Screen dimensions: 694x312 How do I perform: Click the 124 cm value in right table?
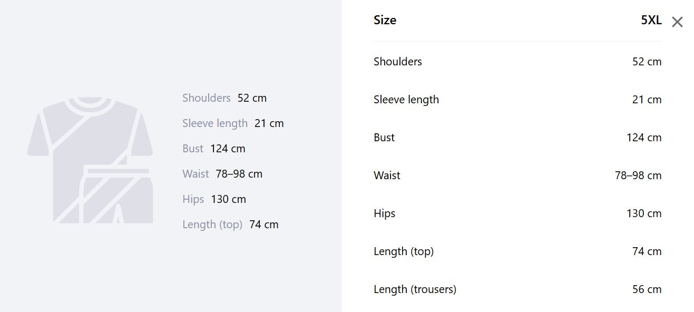click(644, 138)
